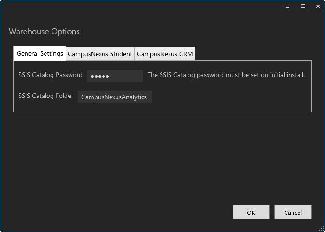Click the empty title bar area
The width and height of the screenshot is (325, 232).
pos(139,6)
